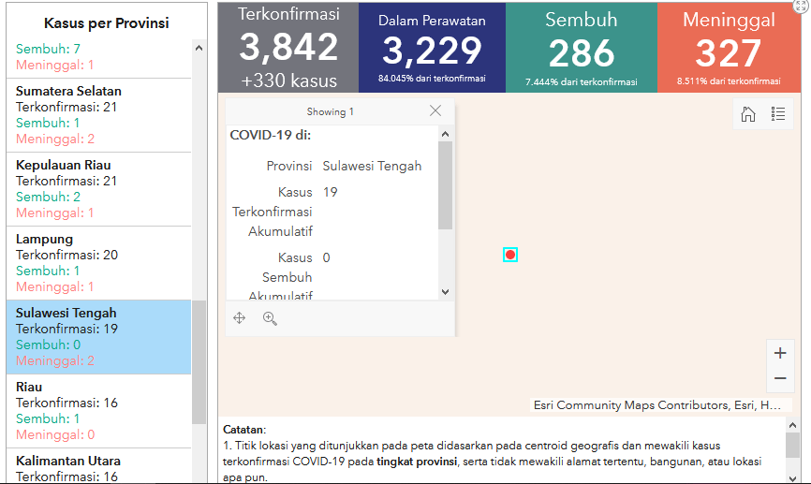Click the pan move icon in popup
The width and height of the screenshot is (811, 484).
(240, 318)
